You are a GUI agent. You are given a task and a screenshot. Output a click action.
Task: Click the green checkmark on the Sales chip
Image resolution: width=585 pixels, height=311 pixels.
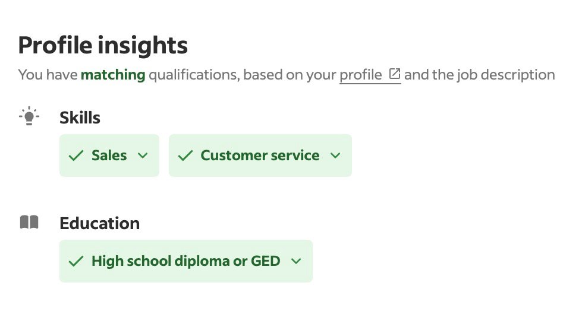point(76,155)
